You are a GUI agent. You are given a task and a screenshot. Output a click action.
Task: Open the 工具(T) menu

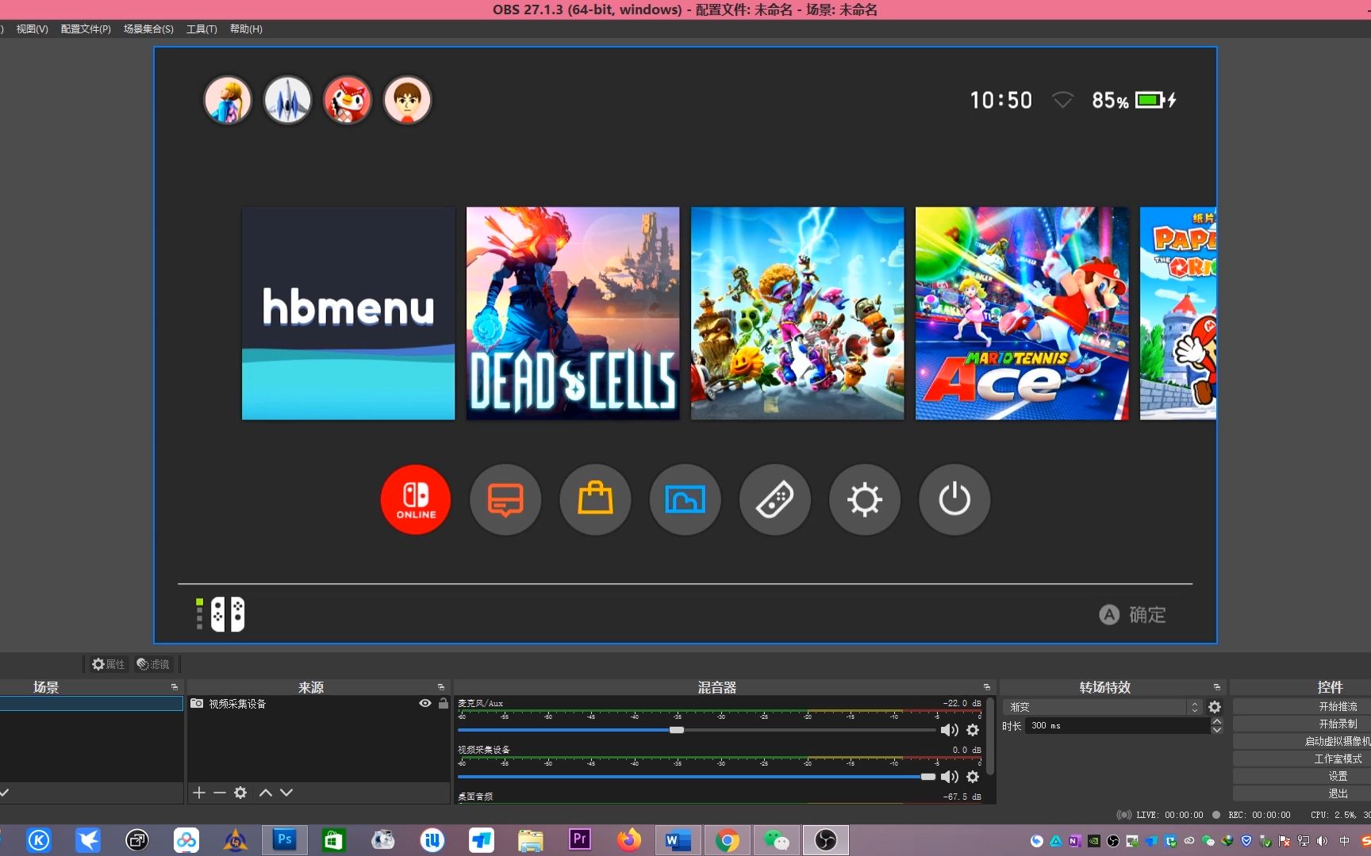click(x=202, y=29)
